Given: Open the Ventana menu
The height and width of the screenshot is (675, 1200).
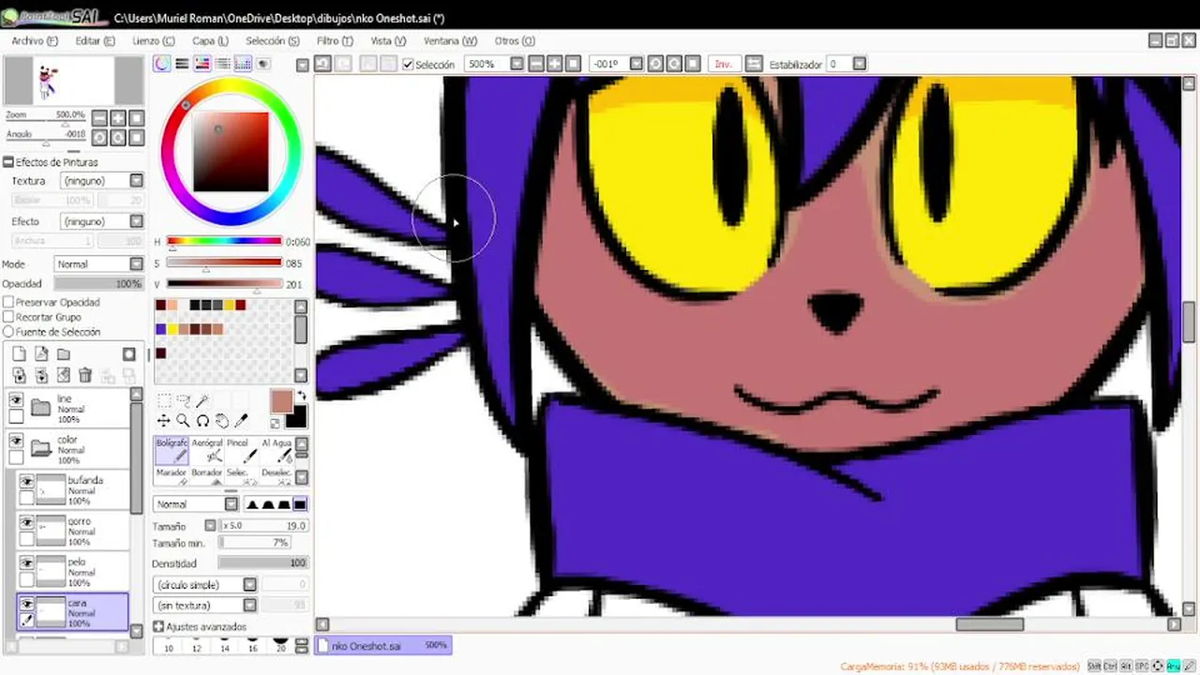Looking at the screenshot, I should click(x=450, y=40).
